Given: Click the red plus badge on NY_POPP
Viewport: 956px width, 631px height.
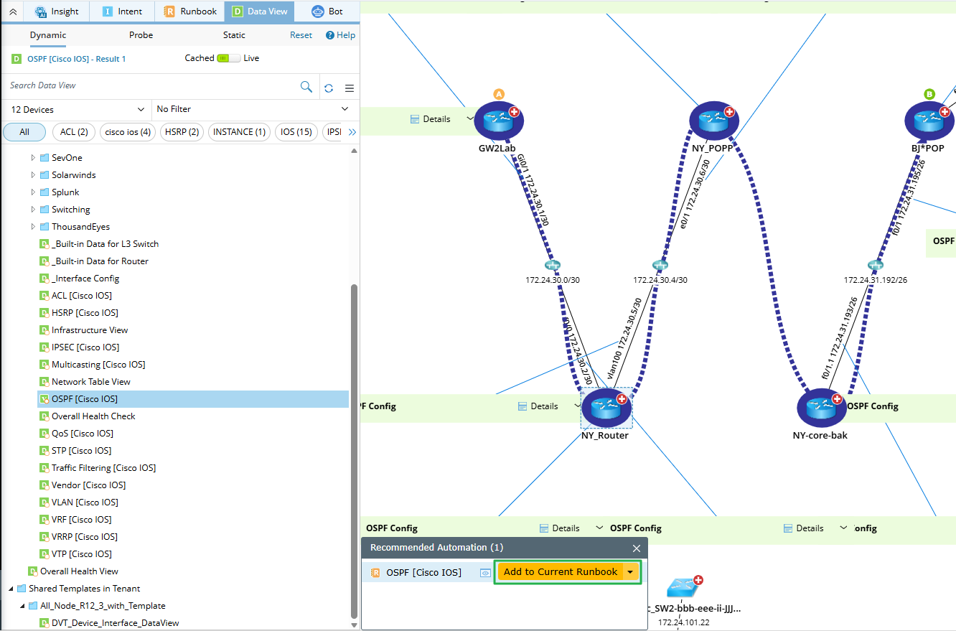Looking at the screenshot, I should tap(729, 111).
